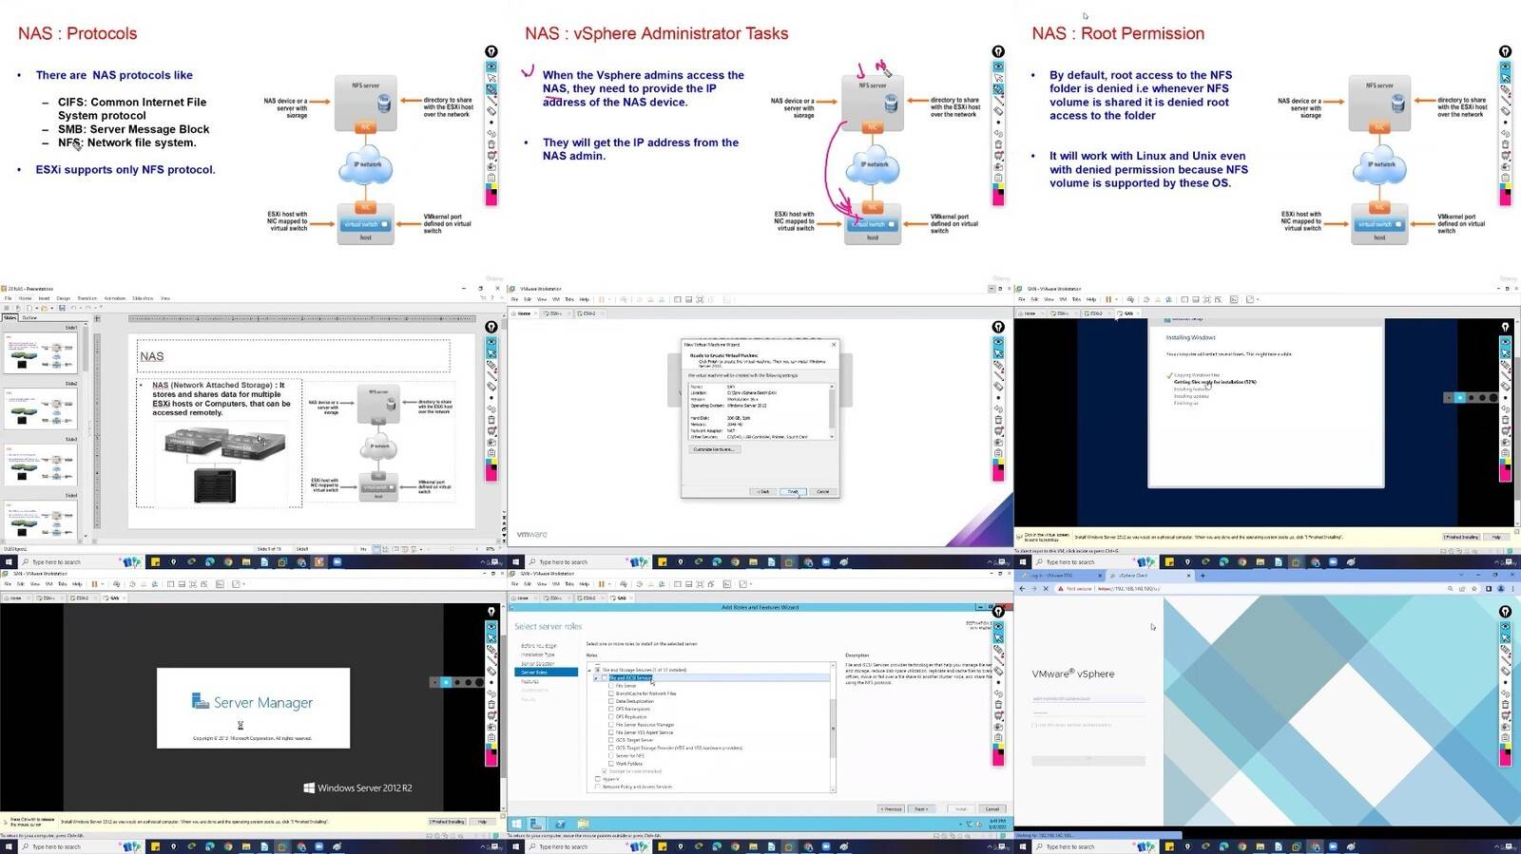
Task: Enable the Hyper-V role checkbox
Action: click(597, 779)
